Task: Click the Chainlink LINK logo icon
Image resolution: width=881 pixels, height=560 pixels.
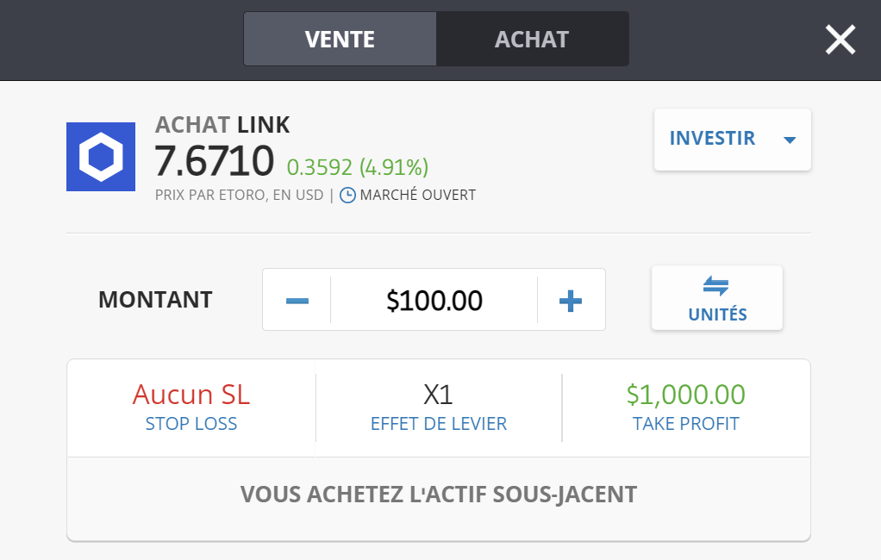Action: [x=101, y=156]
